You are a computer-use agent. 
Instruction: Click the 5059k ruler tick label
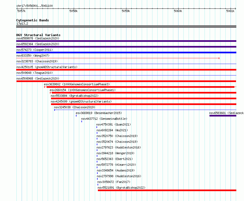point(126,11)
